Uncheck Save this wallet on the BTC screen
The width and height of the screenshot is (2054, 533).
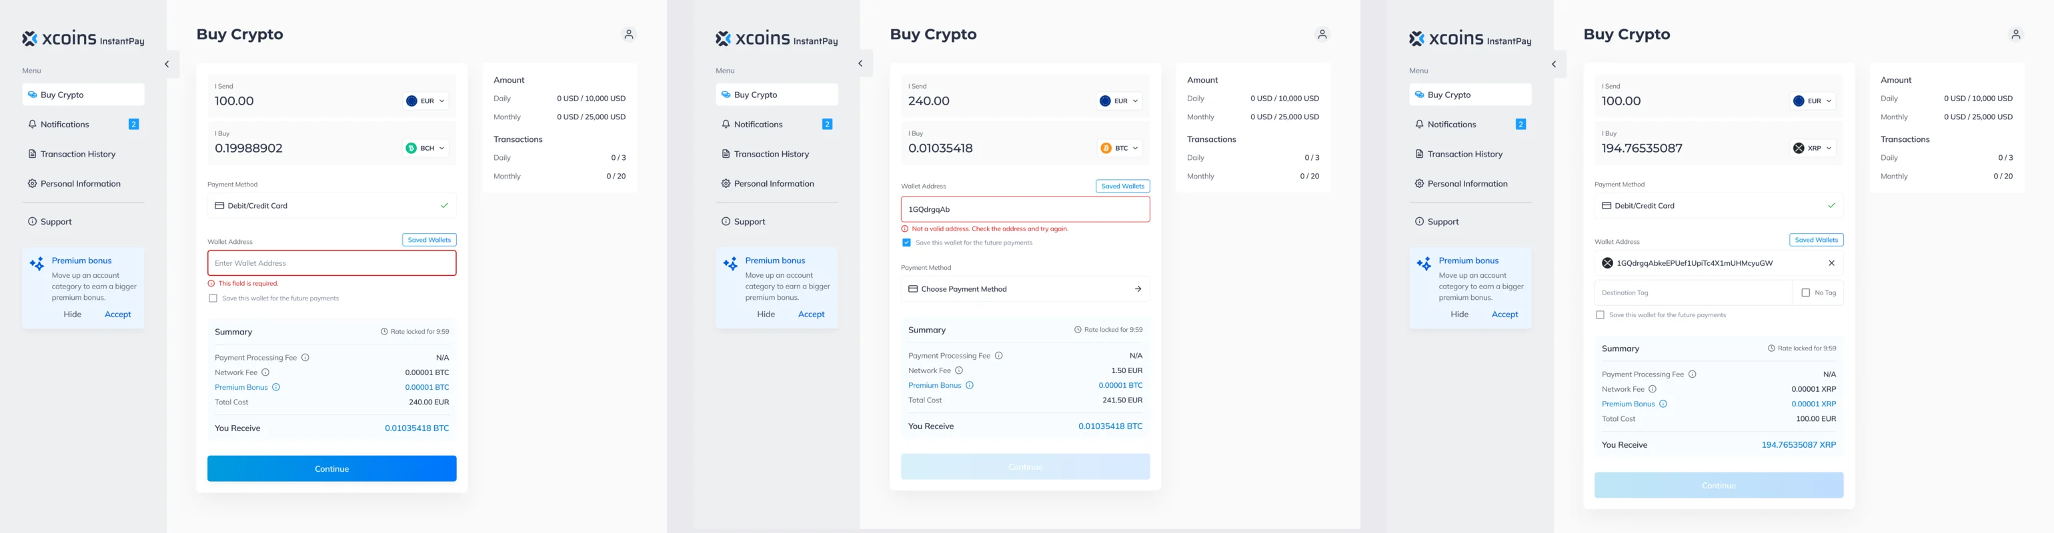[x=906, y=243]
